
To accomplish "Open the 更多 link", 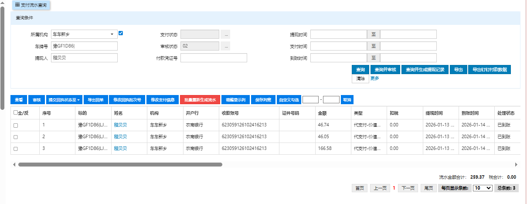I will 374,78.
